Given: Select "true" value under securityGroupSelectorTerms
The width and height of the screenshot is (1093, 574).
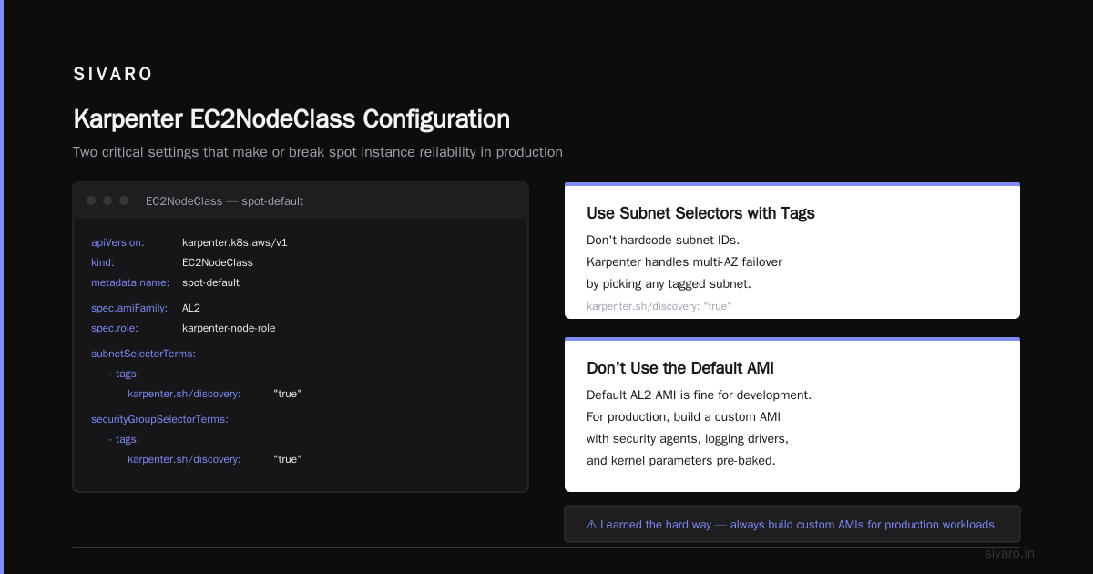Looking at the screenshot, I should [x=287, y=459].
